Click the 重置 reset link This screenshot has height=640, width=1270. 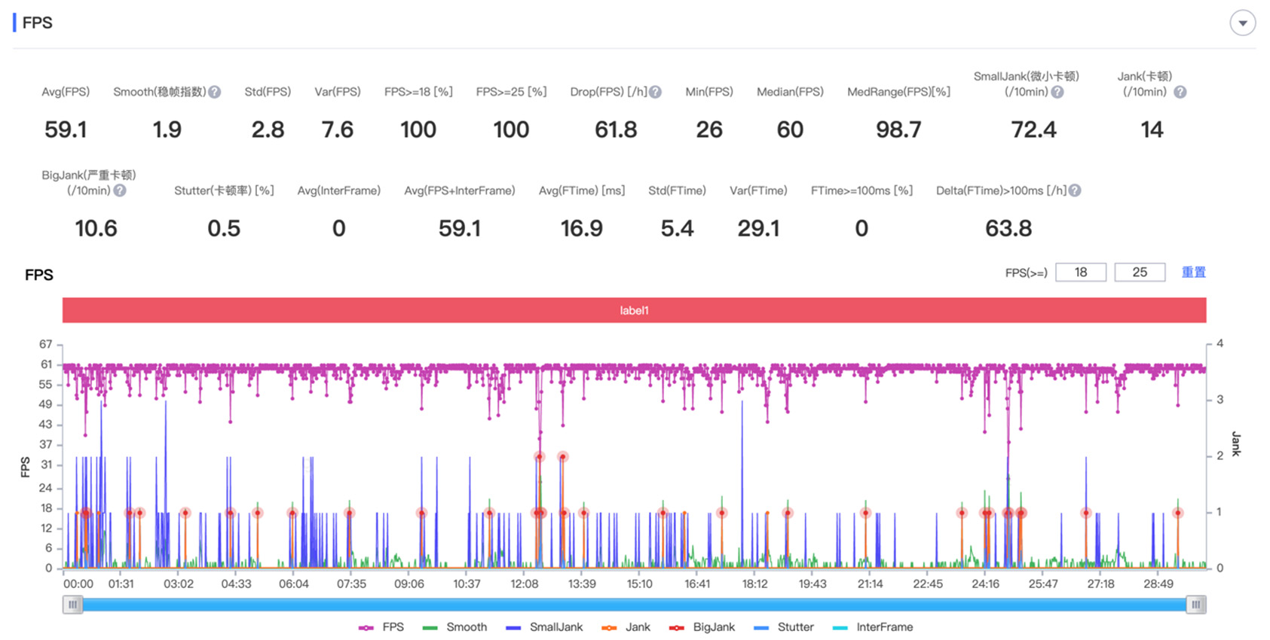[x=1193, y=273]
